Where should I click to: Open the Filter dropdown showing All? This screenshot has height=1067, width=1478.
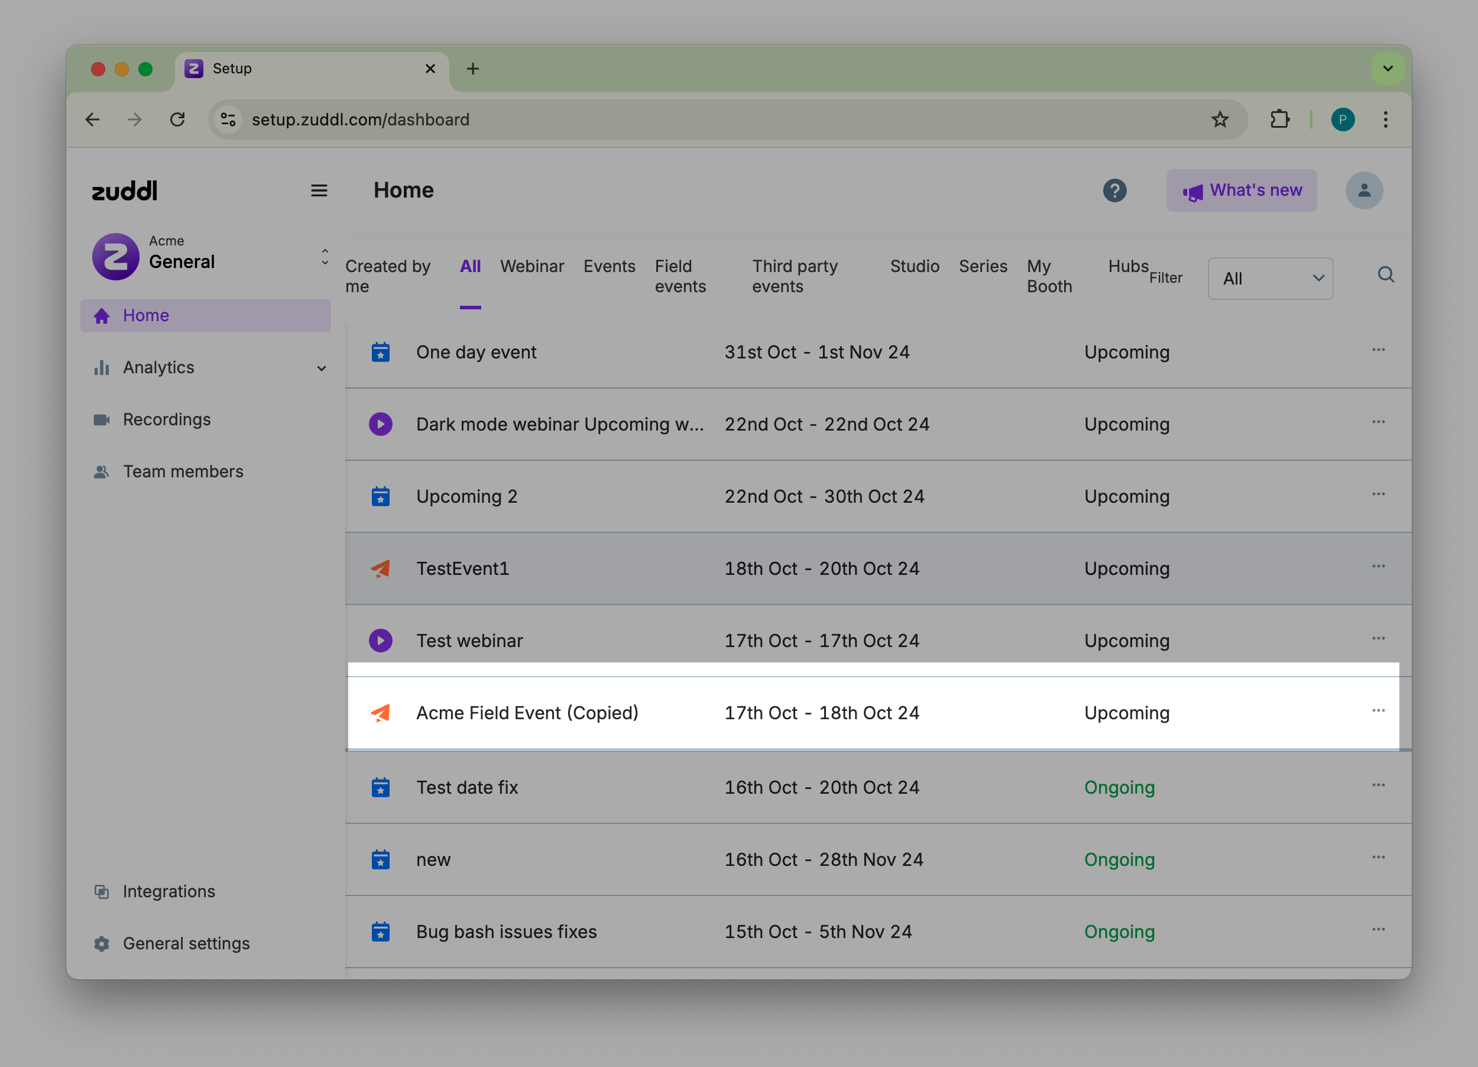[x=1269, y=279]
